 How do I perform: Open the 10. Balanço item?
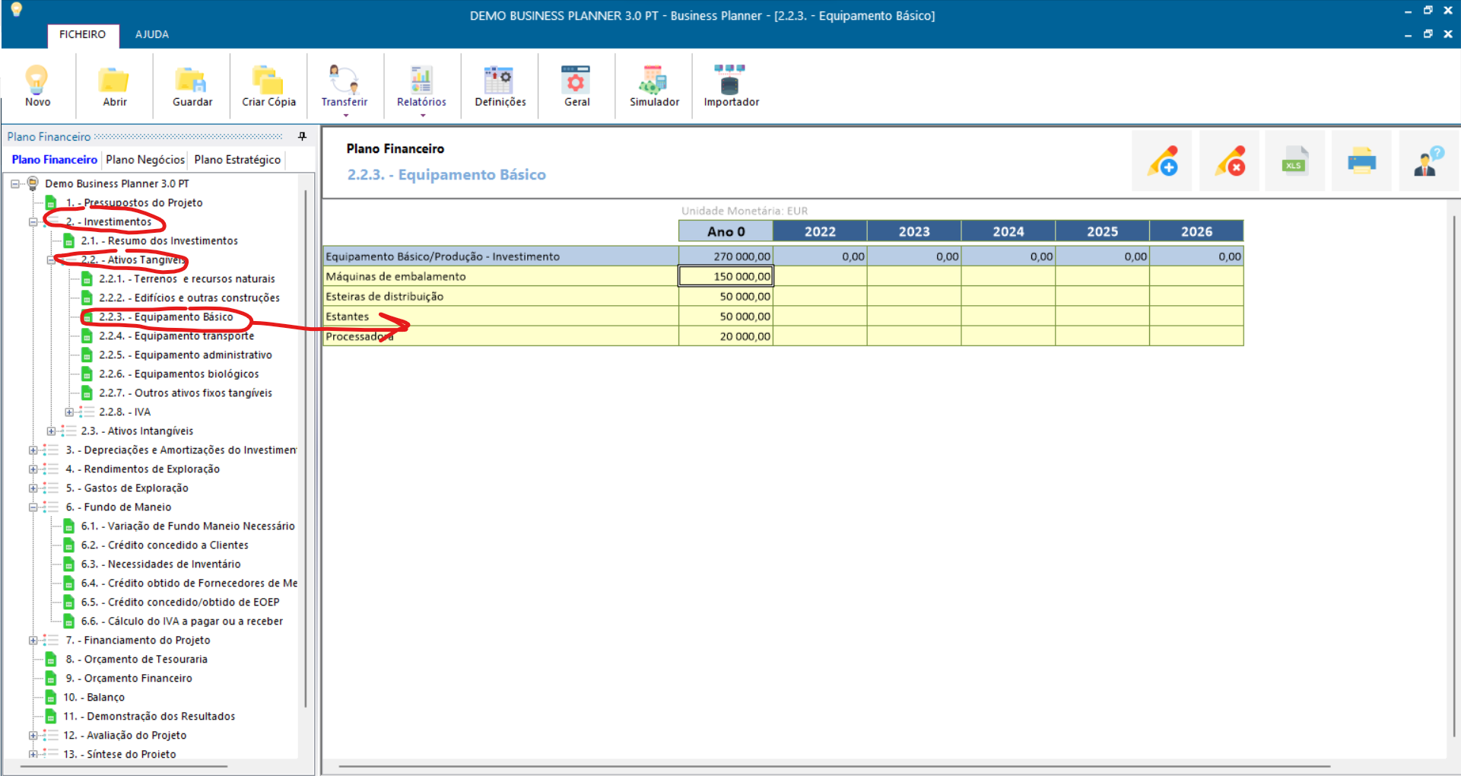pos(94,698)
